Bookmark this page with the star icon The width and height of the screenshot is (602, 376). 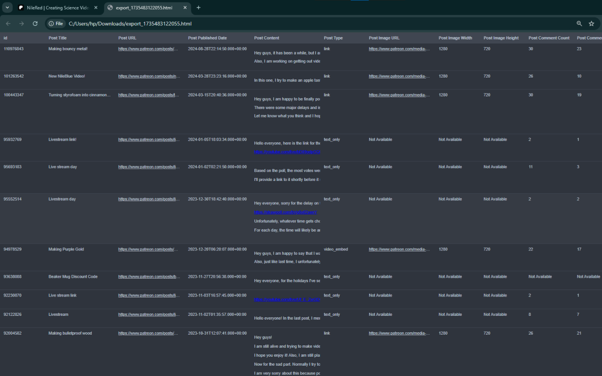pos(592,23)
